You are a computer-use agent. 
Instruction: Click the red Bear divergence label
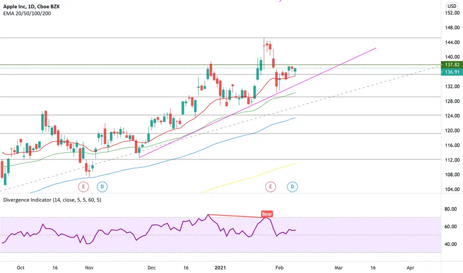coord(267,214)
